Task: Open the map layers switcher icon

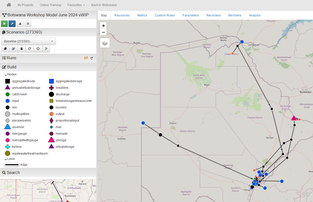Action: 105,43
